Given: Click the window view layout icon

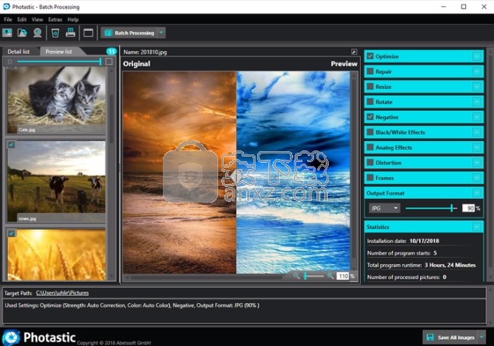Looking at the screenshot, I should [x=88, y=33].
